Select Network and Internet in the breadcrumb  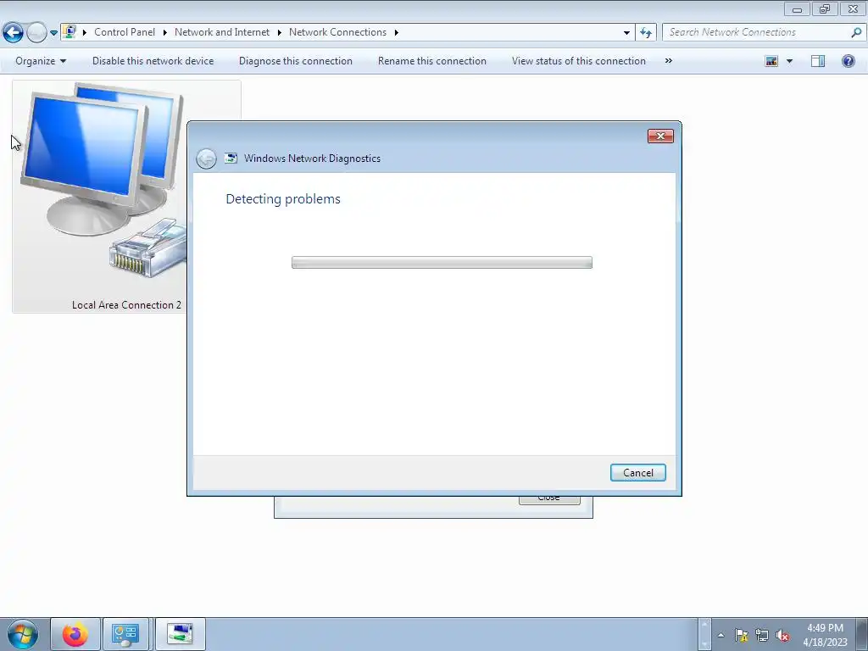coord(222,32)
